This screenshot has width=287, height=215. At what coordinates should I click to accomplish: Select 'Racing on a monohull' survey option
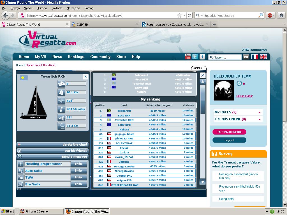pos(238,176)
